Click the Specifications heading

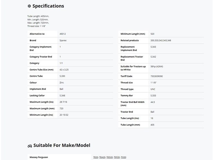point(48,6)
